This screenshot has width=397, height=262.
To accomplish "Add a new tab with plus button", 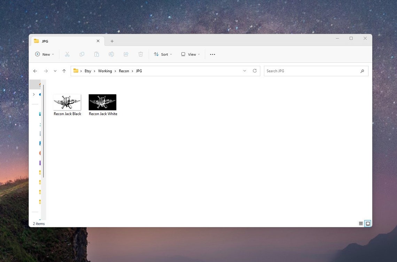I will 112,41.
